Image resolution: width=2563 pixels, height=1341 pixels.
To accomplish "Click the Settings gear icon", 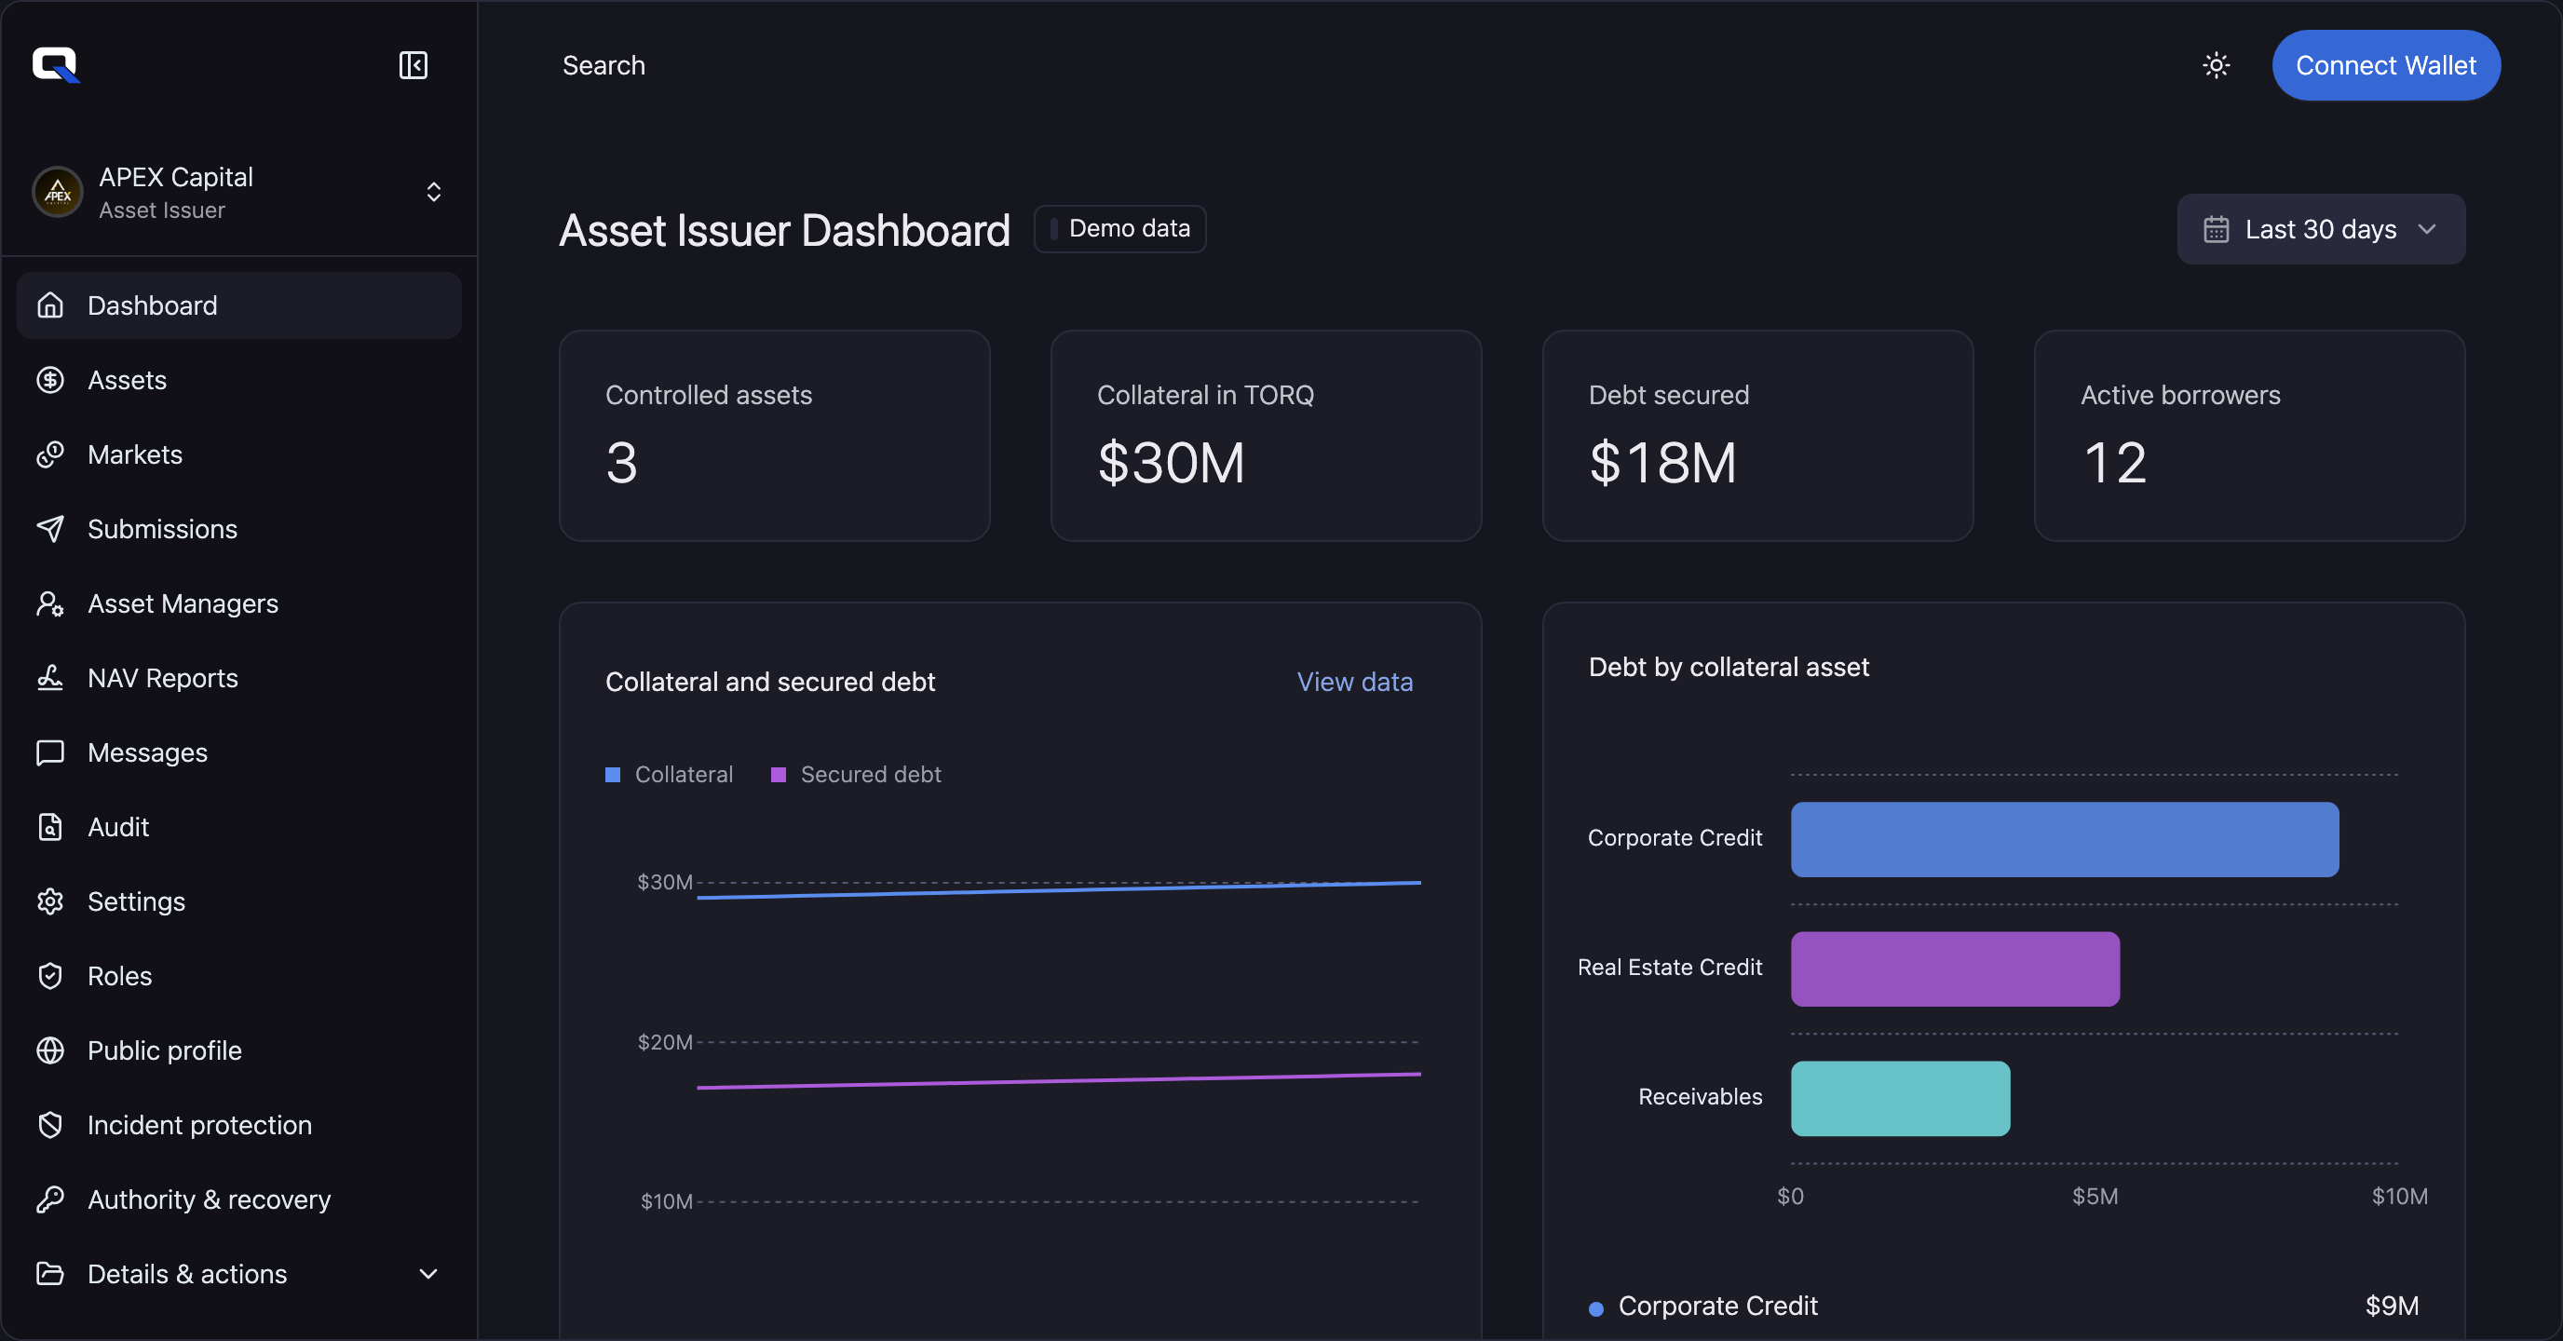I will coord(49,902).
